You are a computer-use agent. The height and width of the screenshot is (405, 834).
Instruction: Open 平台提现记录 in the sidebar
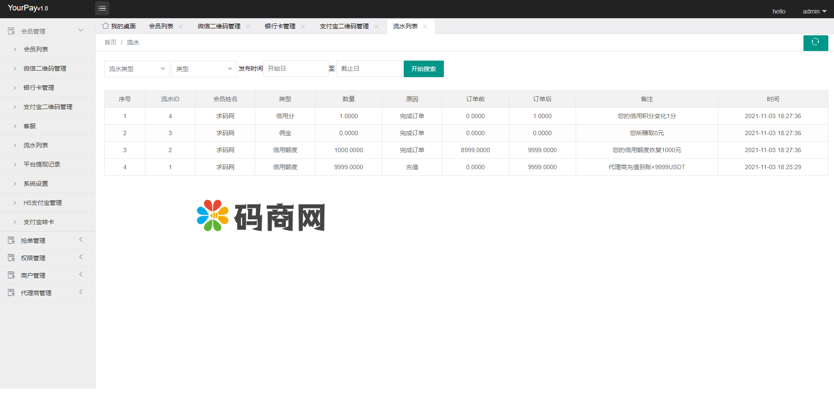pyautogui.click(x=42, y=164)
